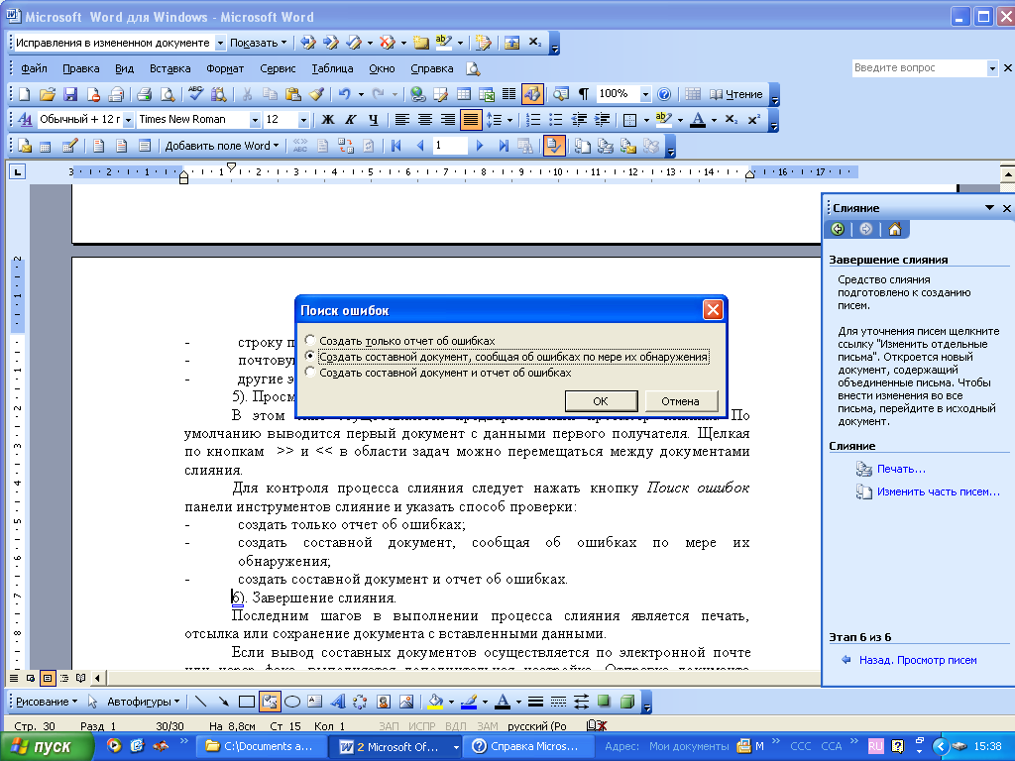Go to first record in mail merge toolbar
Viewport: 1015px width, 761px height.
click(x=396, y=146)
